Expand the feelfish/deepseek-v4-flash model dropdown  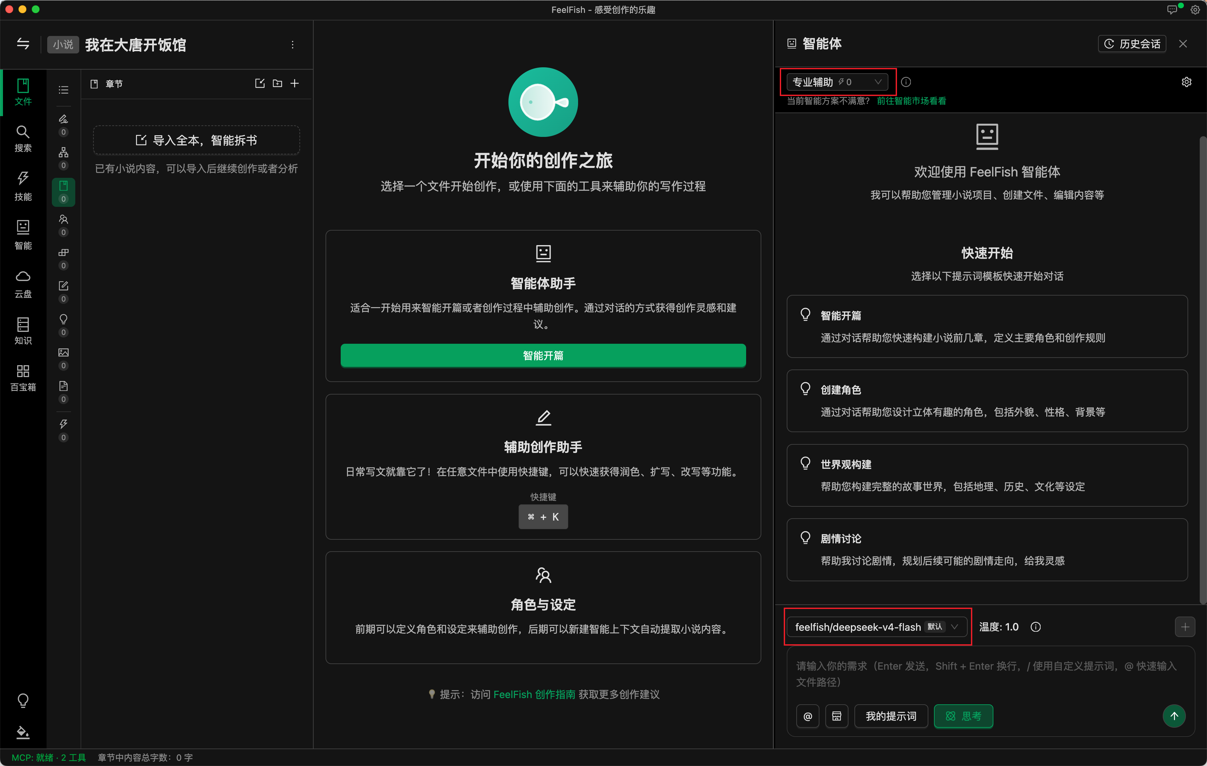[876, 627]
